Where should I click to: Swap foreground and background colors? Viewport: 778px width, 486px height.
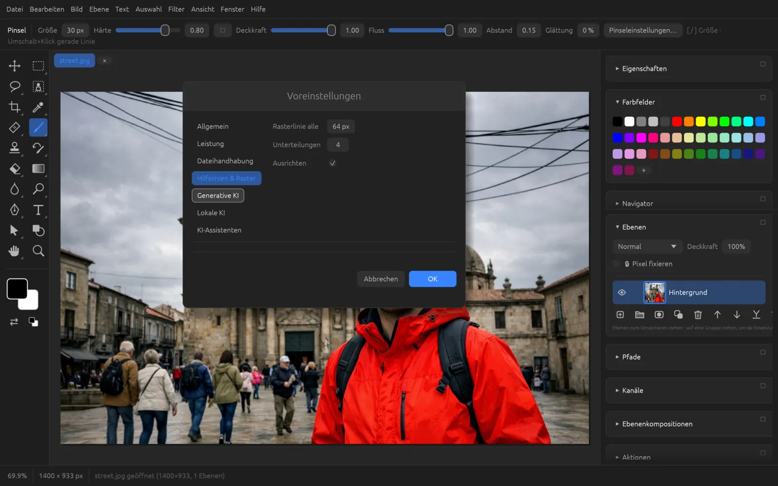[x=14, y=322]
